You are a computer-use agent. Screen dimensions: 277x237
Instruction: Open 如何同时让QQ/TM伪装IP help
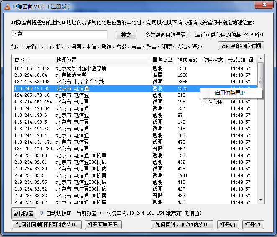[182, 224]
